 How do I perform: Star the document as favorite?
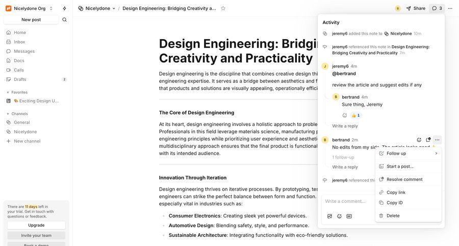click(223, 8)
